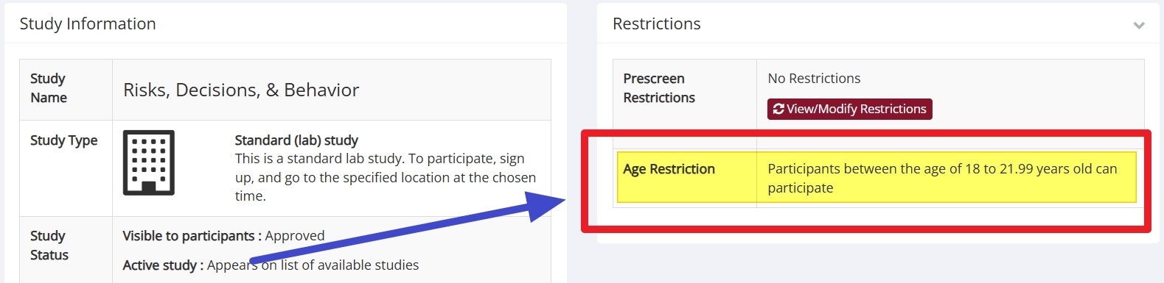Click the Study Status row label
The height and width of the screenshot is (283, 1164).
[49, 246]
